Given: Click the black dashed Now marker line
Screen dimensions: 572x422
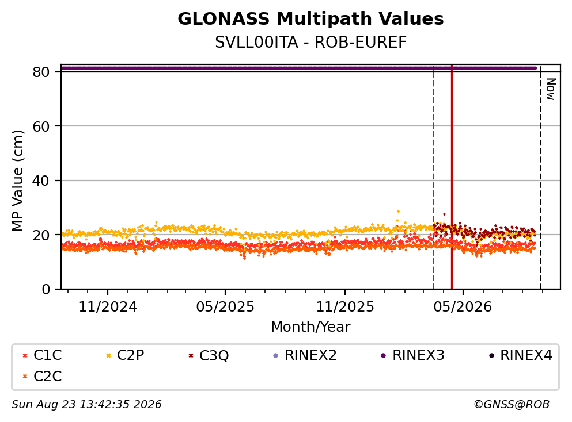Looking at the screenshot, I should [x=541, y=177].
